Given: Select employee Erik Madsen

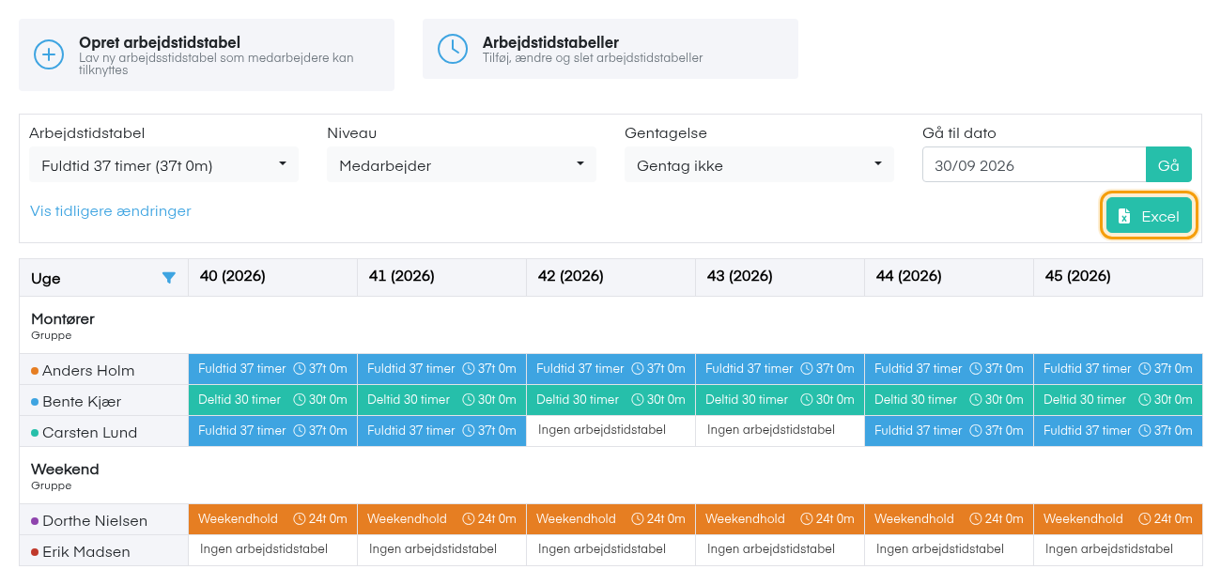Looking at the screenshot, I should (x=86, y=551).
